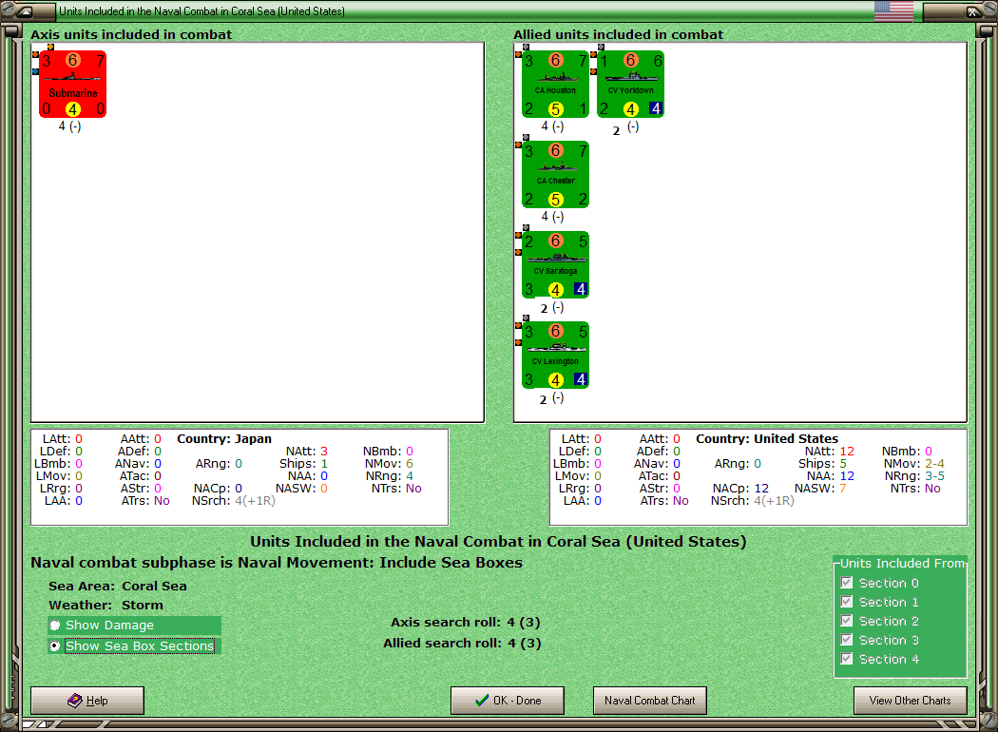Click the Axis units included in combat heading
Screen dimensions: 998x732
[131, 34]
